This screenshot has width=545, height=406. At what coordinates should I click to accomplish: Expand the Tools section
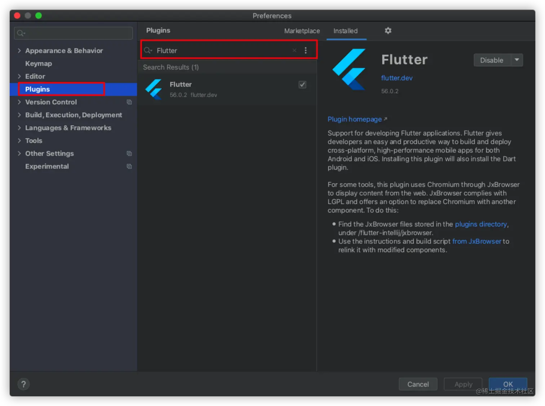coord(19,141)
